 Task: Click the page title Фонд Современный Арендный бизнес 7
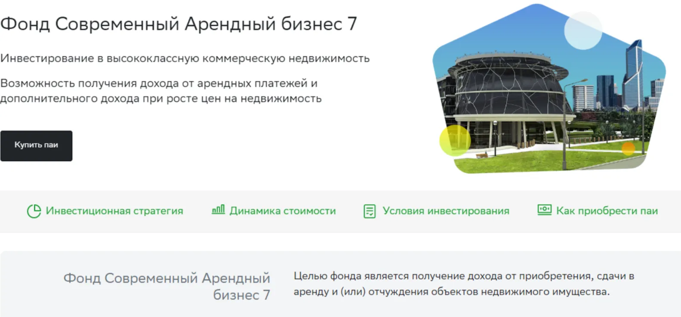179,24
